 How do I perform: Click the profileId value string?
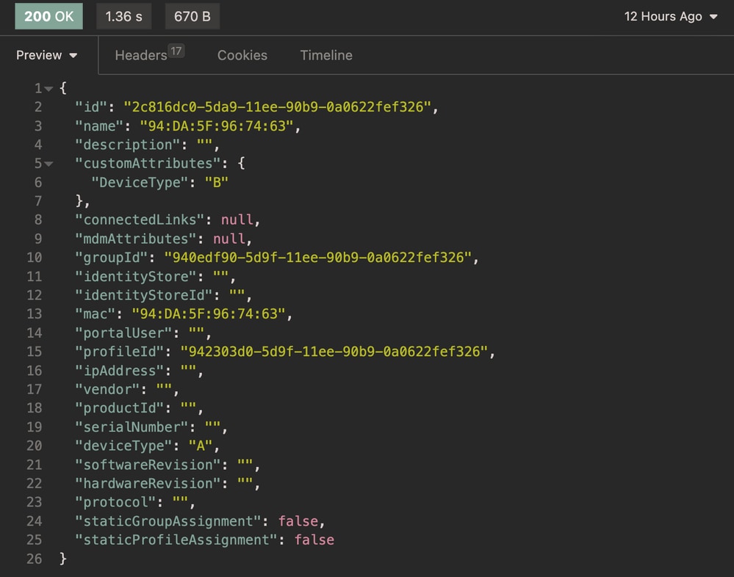(x=334, y=352)
